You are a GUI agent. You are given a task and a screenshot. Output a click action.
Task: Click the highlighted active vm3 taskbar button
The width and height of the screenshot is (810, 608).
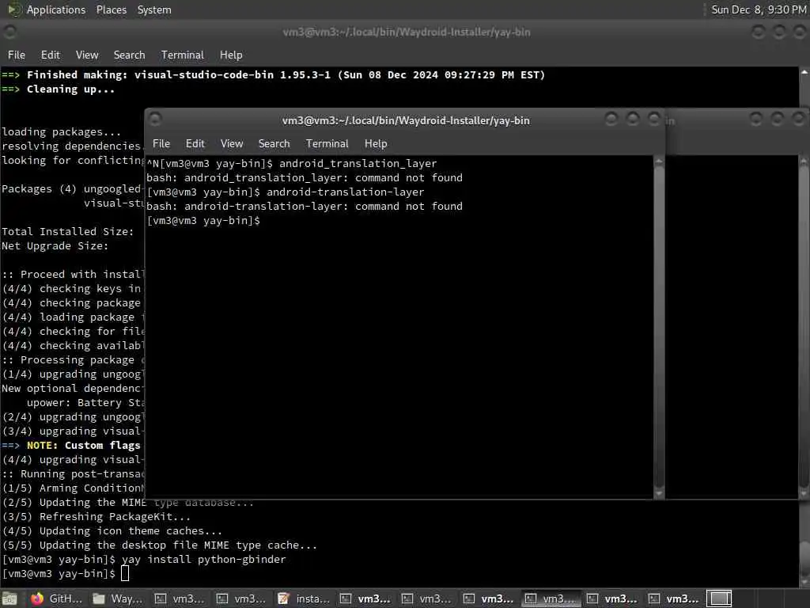click(x=551, y=598)
